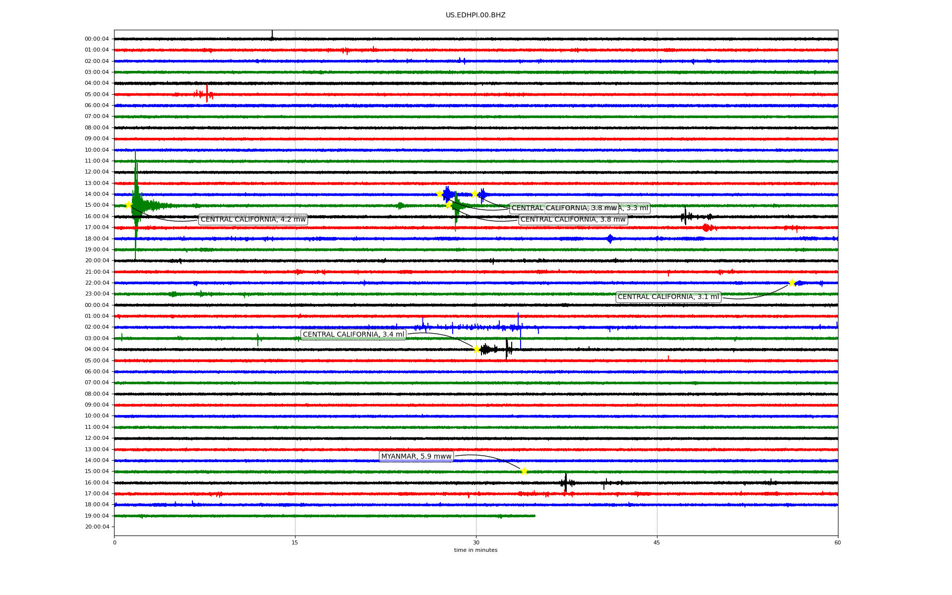952x595 pixels.
Task: Open the CENTRAL CALIFORNIA, 3.4 ml annotation
Action: [353, 334]
